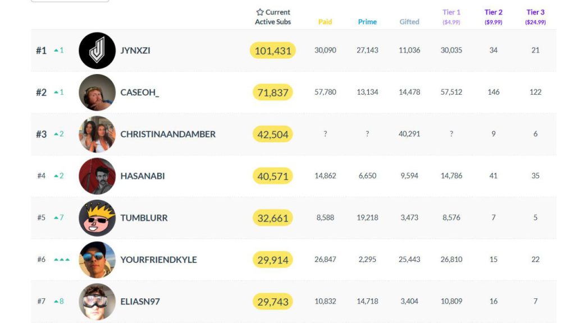Screen dimensions: 575x323
Task: Click the star icon beside Current Active Subs
Action: pos(259,11)
